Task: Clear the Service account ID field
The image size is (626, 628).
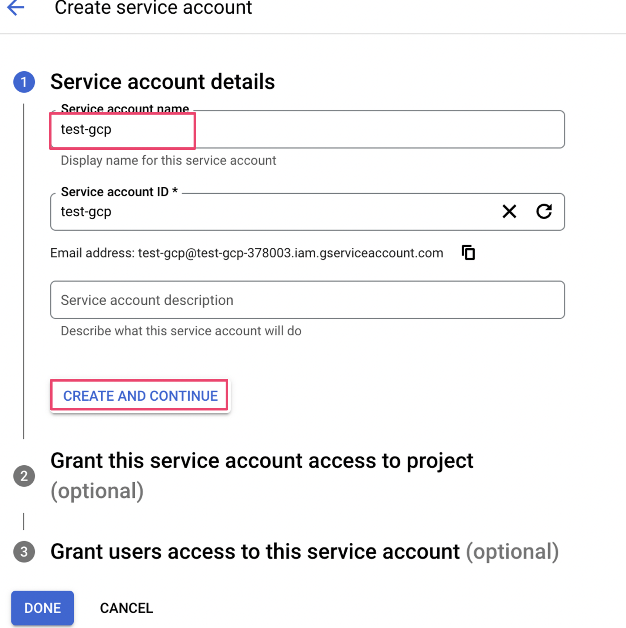Action: (509, 211)
